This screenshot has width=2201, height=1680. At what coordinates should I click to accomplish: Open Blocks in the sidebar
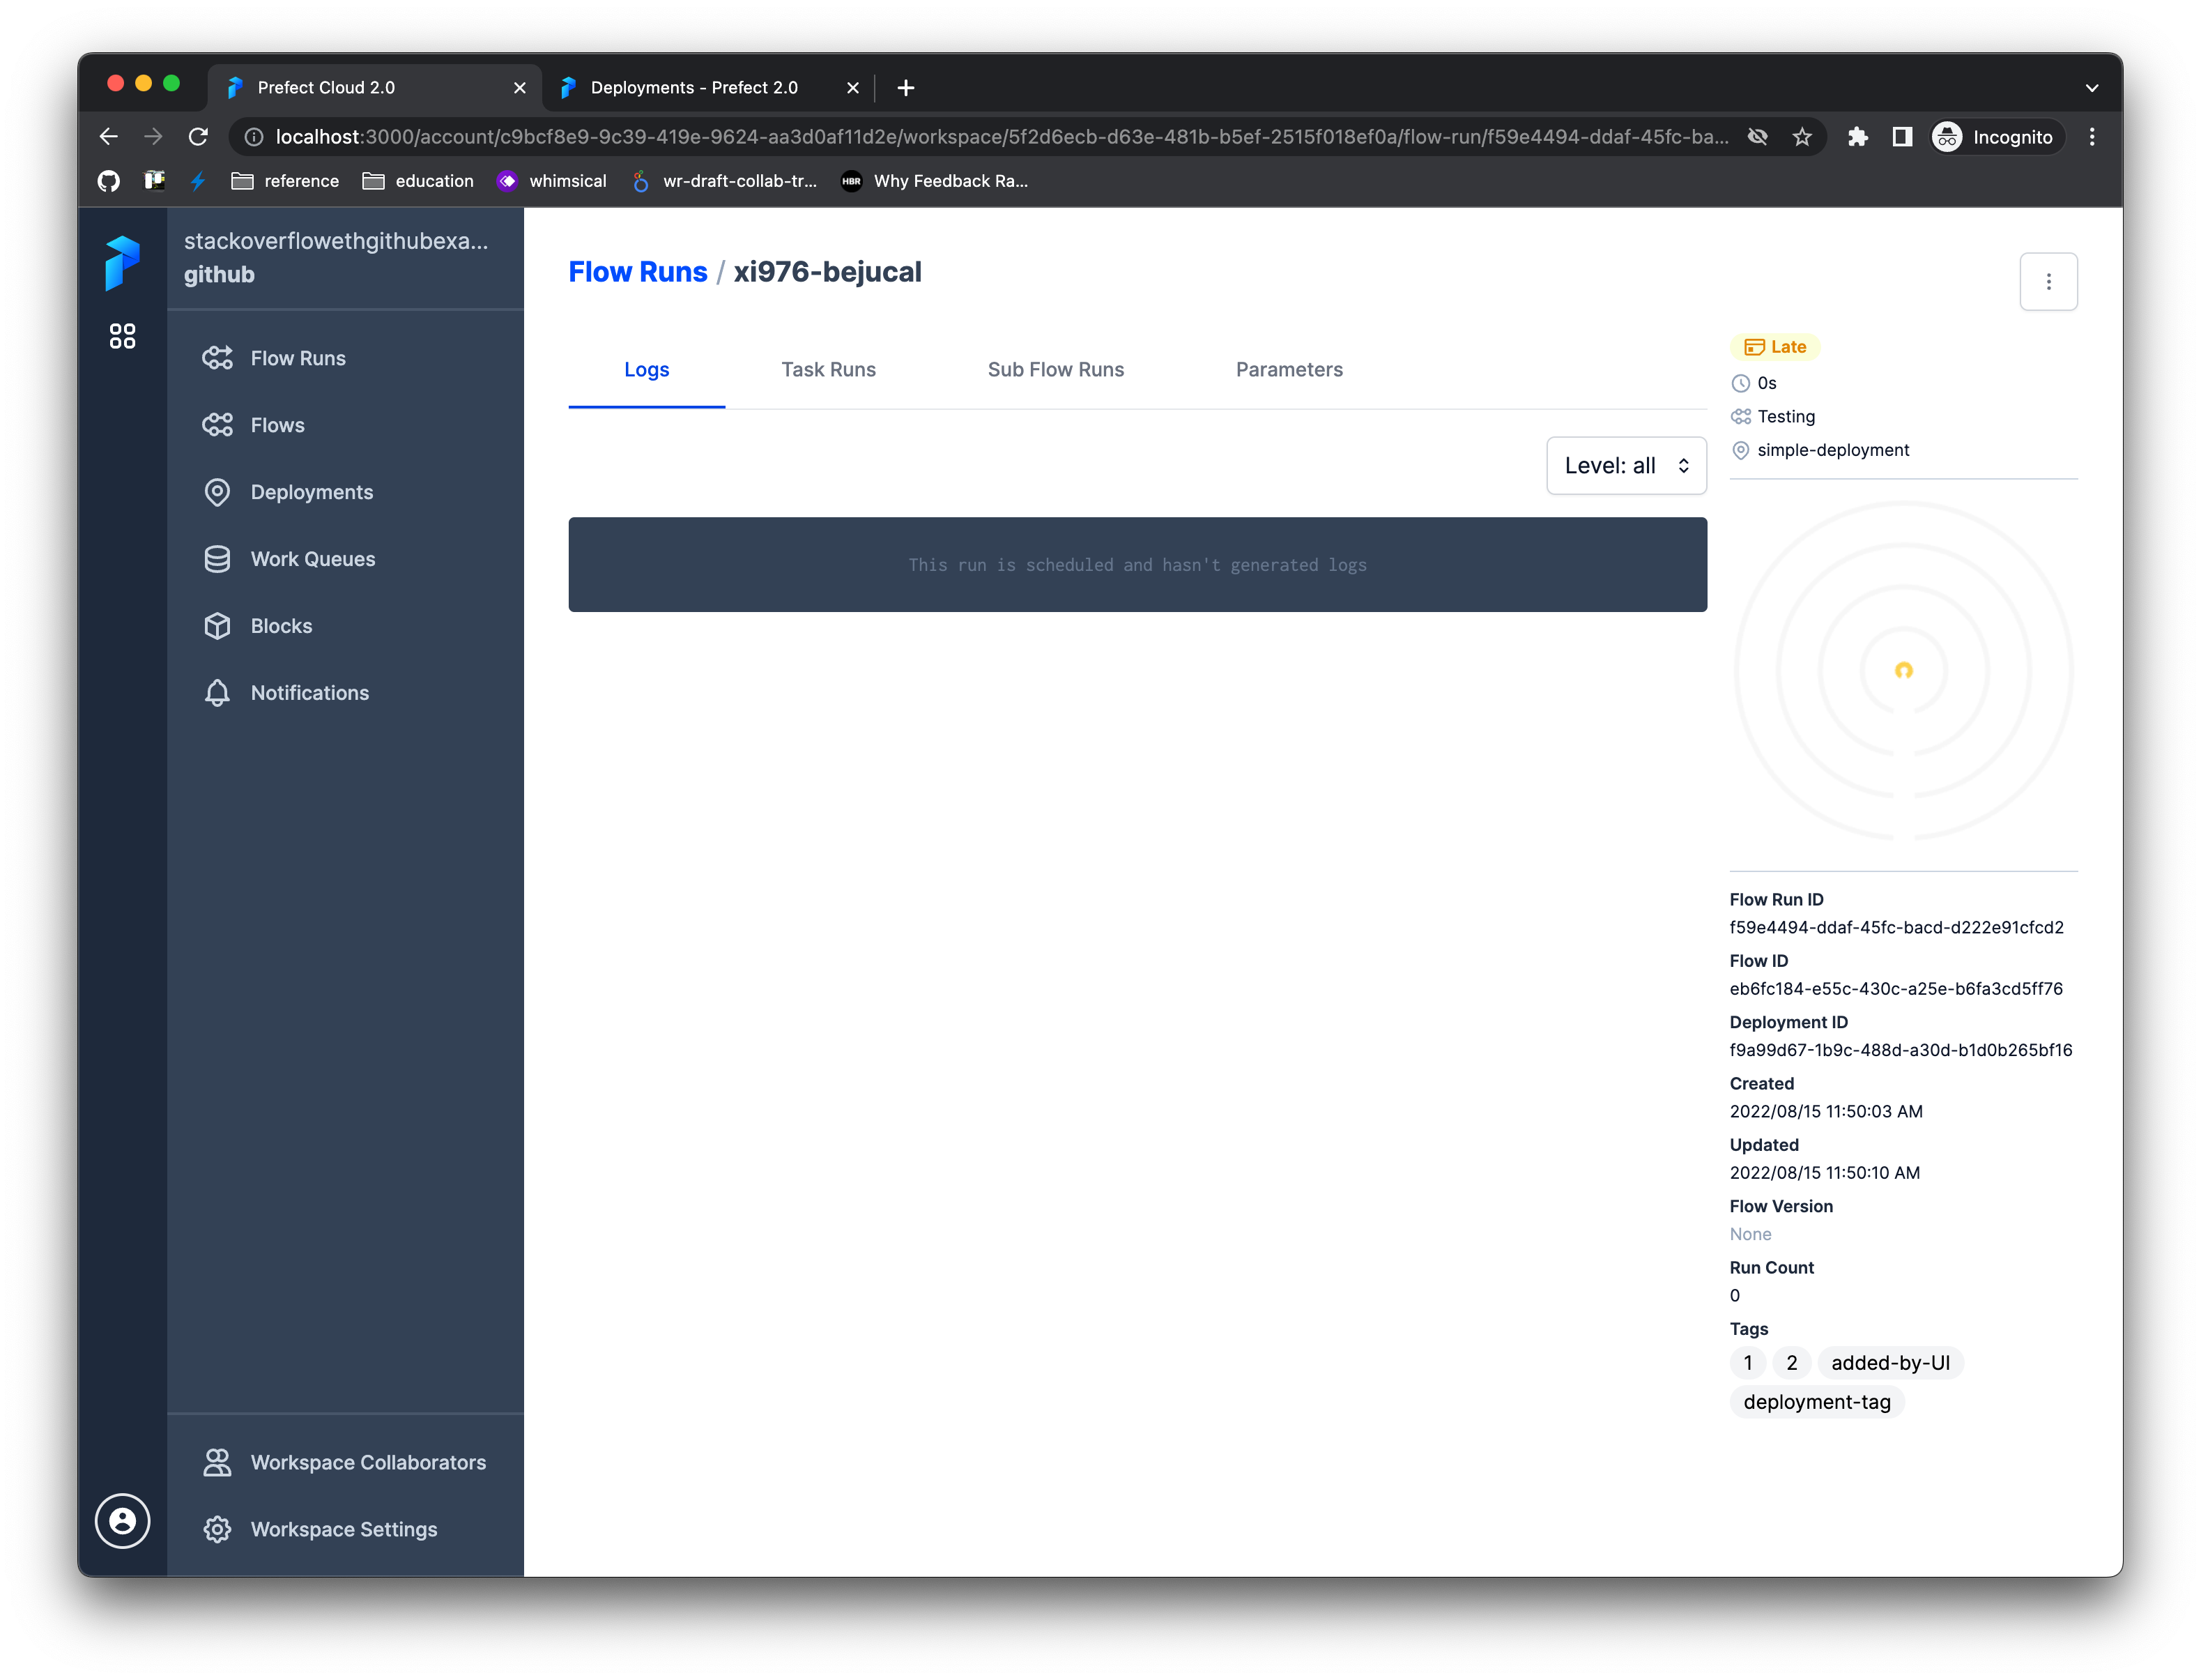(x=281, y=625)
